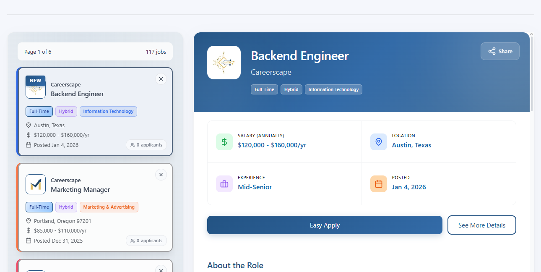This screenshot has width=541, height=272.
Task: Select the Hybrid tag in the job header
Action: click(291, 89)
